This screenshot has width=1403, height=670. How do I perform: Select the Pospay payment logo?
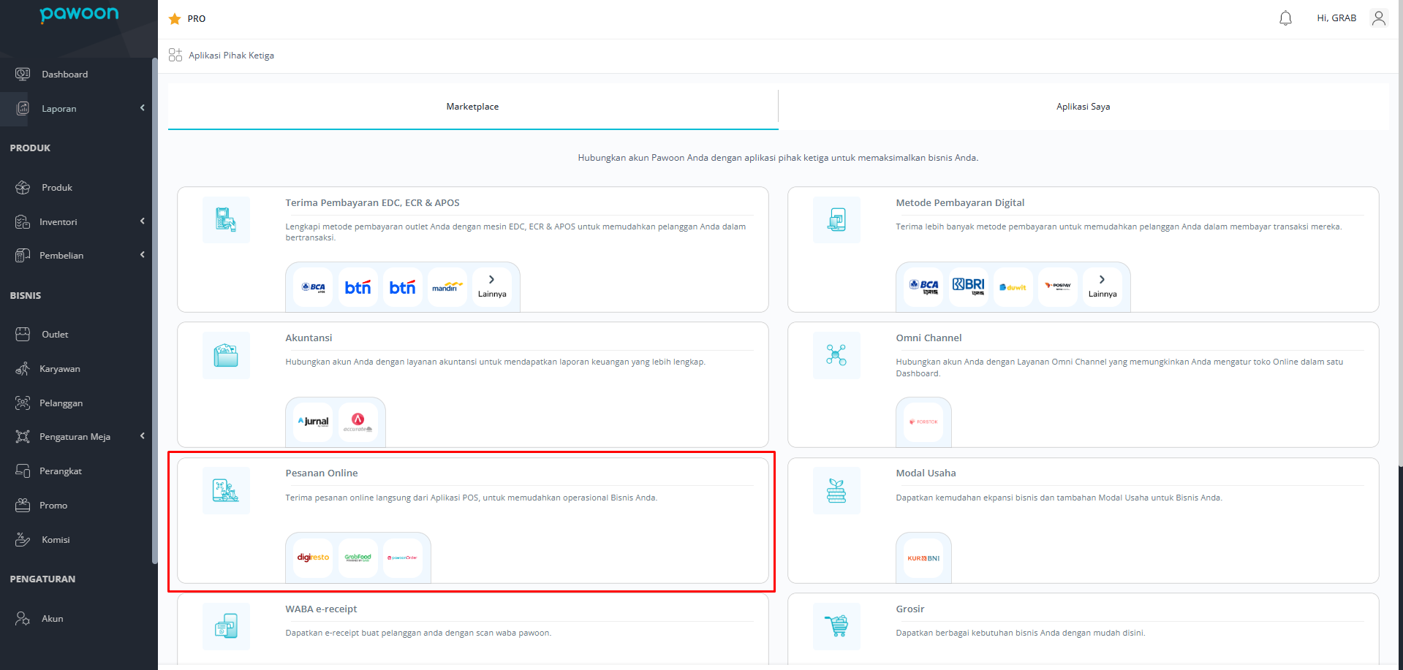(1058, 287)
